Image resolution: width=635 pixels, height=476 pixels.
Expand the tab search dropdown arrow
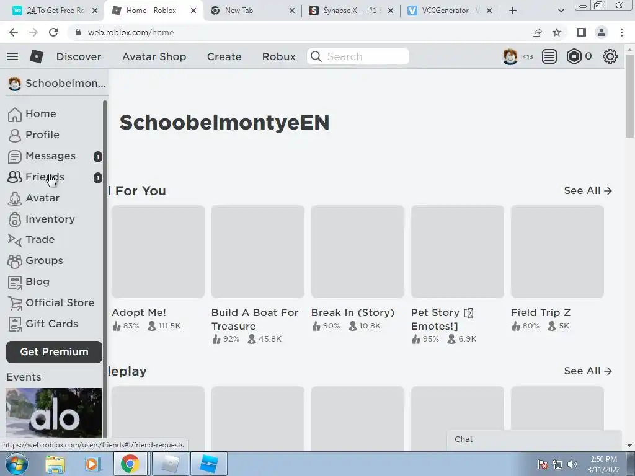point(561,11)
